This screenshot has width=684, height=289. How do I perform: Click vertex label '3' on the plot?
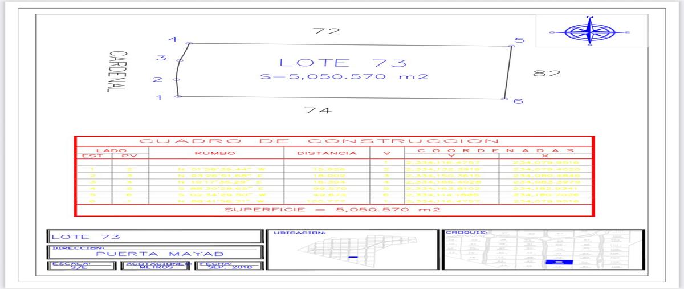(x=161, y=58)
